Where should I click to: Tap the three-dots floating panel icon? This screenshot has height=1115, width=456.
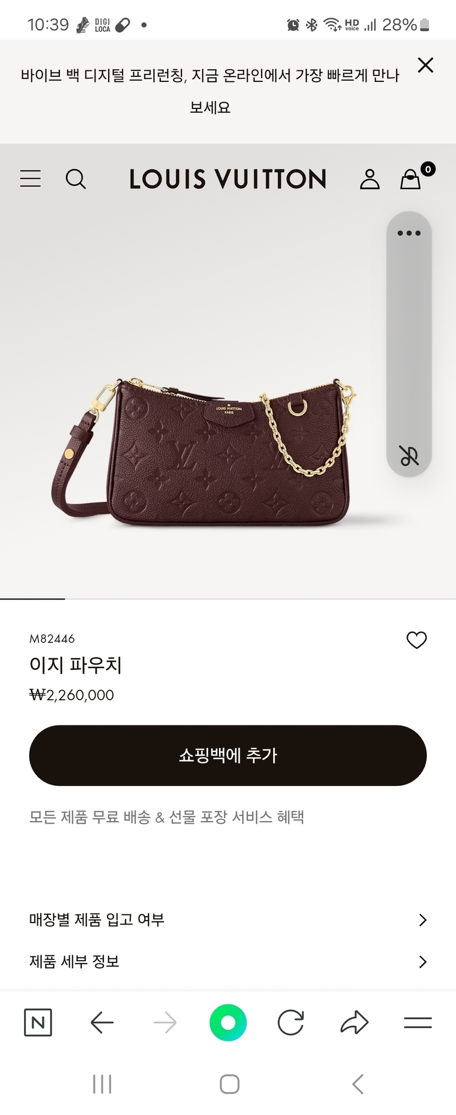409,233
